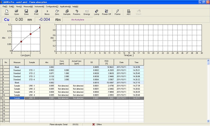
Task: Open the Sample. setup icon
Action: 67,12
